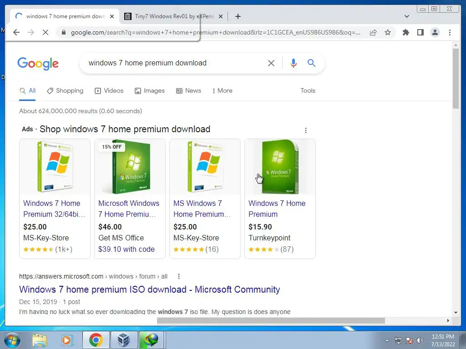Click the Turnkeypoint Windows 7 product image
Image resolution: width=466 pixels, height=349 pixels.
pos(280,166)
